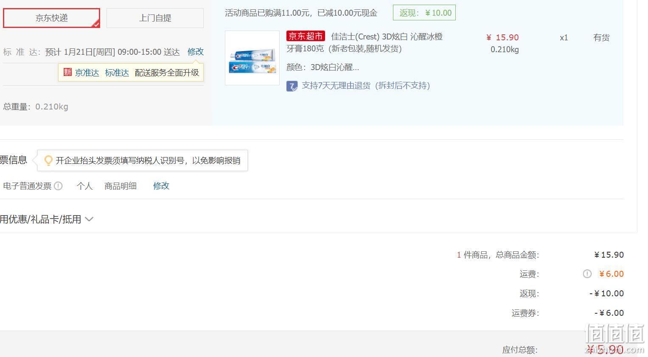This screenshot has width=648, height=357.
Task: Click the orange 运费 ¥6.00 amount
Action: 612,274
